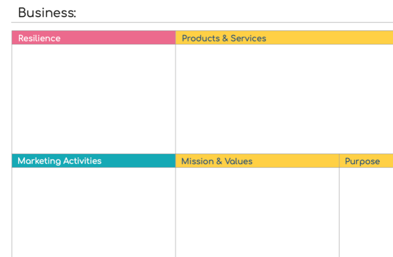Select the word "Mission" in its header
Screen dimensions: 393x257
coord(197,161)
